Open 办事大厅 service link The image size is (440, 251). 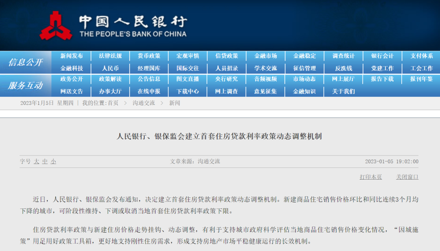[110, 91]
